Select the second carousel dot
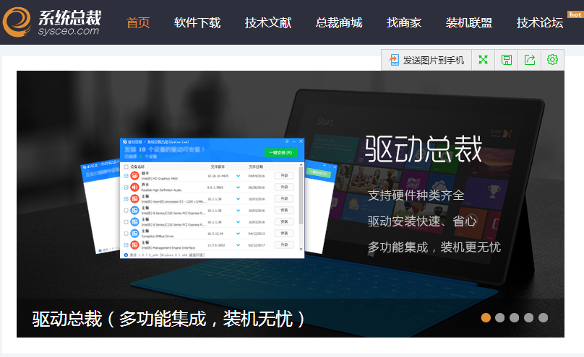The height and width of the screenshot is (357, 584). tap(500, 317)
